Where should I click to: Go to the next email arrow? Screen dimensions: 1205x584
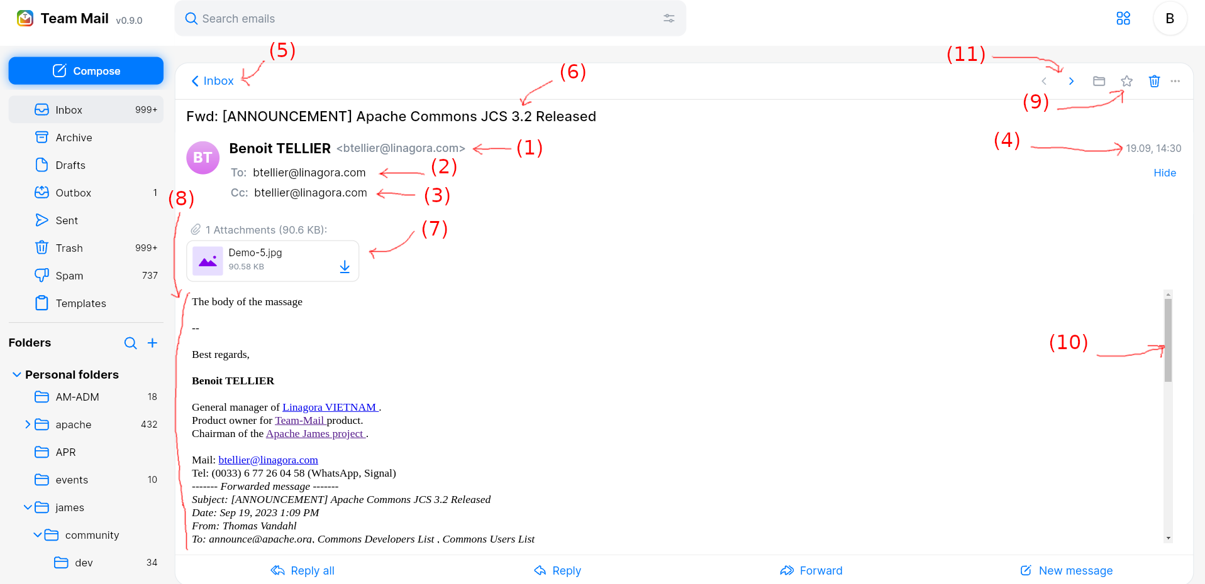[x=1071, y=81]
